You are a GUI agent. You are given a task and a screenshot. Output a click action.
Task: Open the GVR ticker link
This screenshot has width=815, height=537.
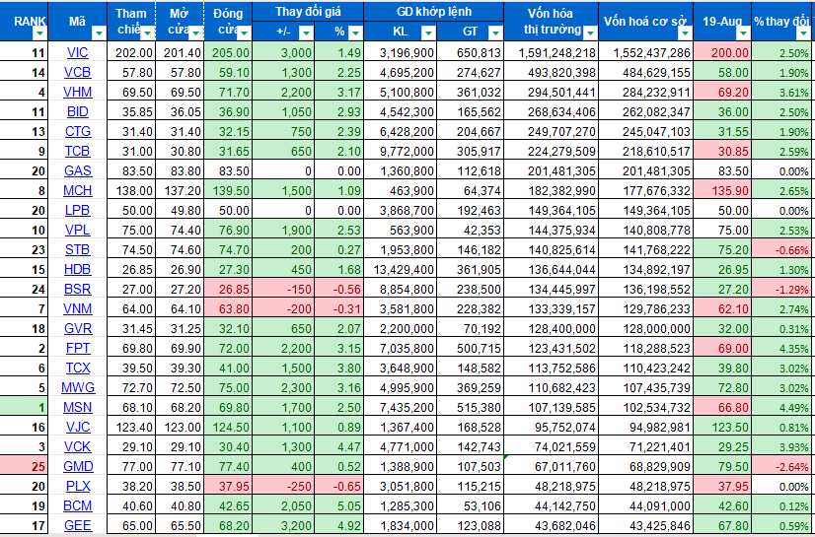(x=77, y=329)
